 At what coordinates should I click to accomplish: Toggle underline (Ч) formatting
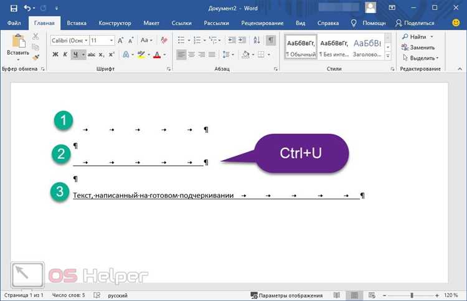[75, 54]
